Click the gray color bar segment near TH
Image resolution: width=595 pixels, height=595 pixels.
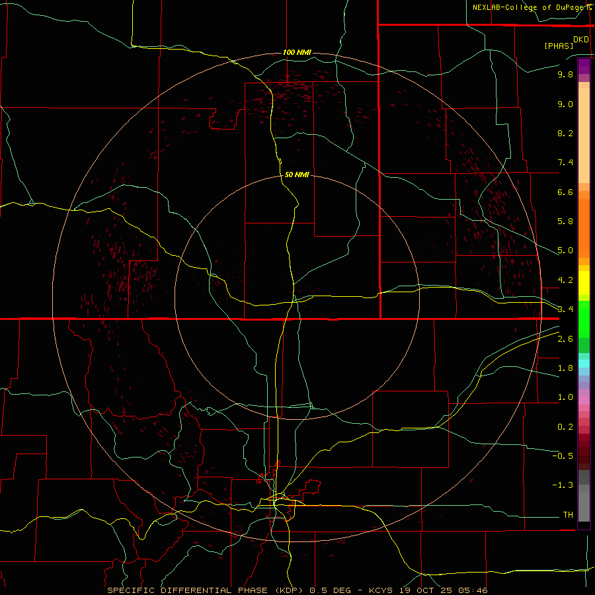point(584,507)
